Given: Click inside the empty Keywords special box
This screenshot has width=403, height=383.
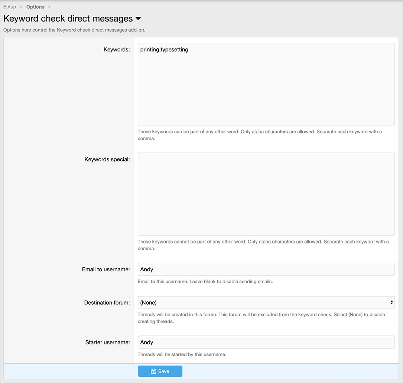Looking at the screenshot, I should [x=266, y=194].
